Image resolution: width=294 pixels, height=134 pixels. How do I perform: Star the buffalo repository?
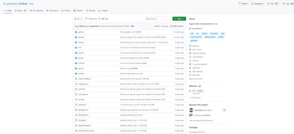284,4
